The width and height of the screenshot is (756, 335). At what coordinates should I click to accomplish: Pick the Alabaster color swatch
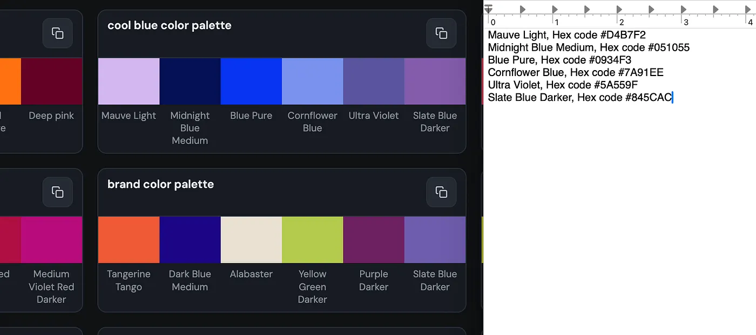[251, 240]
